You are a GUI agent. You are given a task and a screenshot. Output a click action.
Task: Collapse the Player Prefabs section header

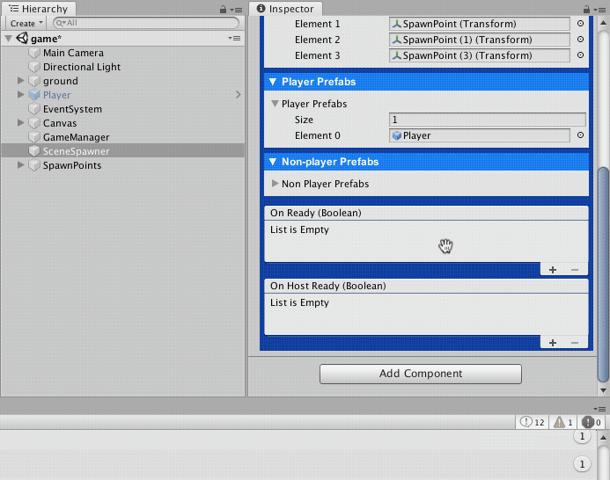point(272,82)
